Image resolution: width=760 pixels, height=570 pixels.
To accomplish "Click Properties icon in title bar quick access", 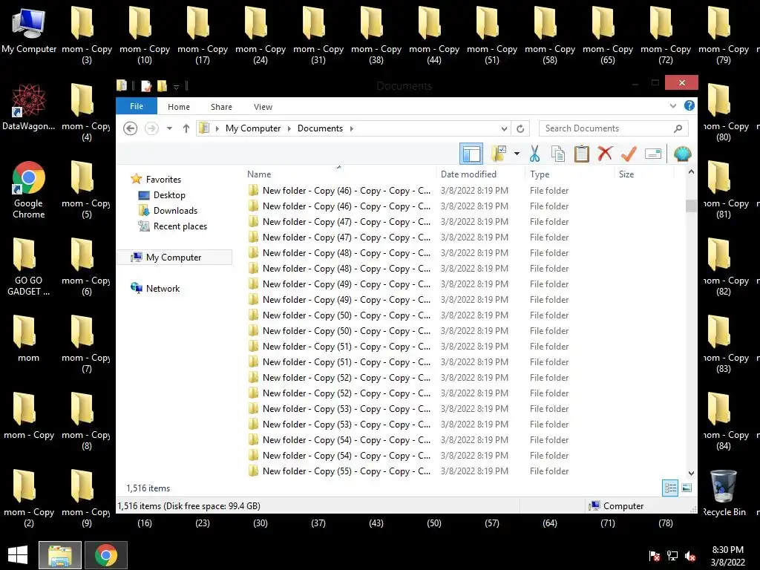I will pyautogui.click(x=146, y=86).
